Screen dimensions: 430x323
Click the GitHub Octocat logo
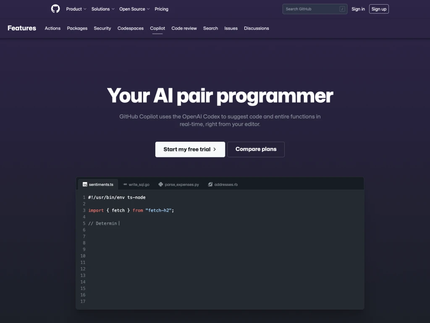tap(55, 9)
